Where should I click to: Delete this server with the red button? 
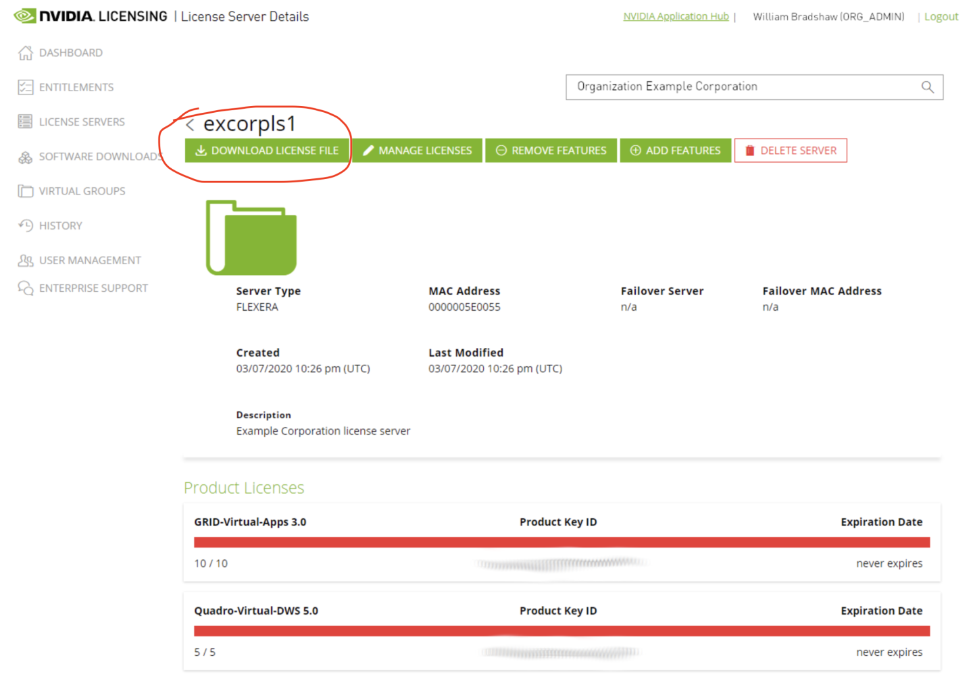point(790,151)
